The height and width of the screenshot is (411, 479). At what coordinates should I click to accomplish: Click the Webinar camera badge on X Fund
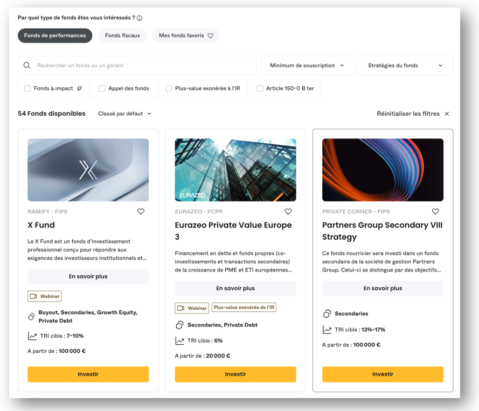coord(45,296)
